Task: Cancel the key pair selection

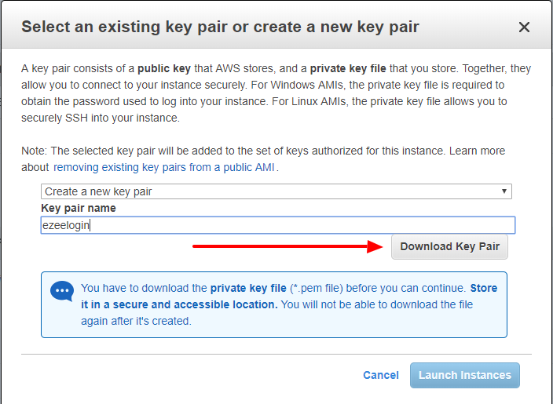Action: 381,375
